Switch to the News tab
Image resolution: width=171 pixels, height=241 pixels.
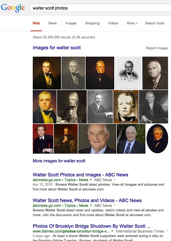coord(52,23)
